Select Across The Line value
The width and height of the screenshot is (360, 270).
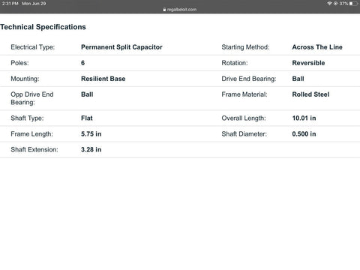click(317, 47)
